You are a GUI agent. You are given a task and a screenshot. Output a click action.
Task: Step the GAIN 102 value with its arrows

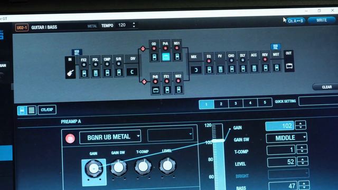(x=301, y=125)
